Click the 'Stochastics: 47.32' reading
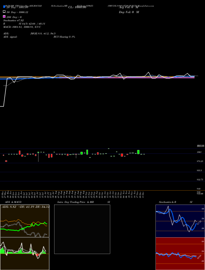Screen dimensions: 205x270 pyautogui.click(x=14, y=20)
